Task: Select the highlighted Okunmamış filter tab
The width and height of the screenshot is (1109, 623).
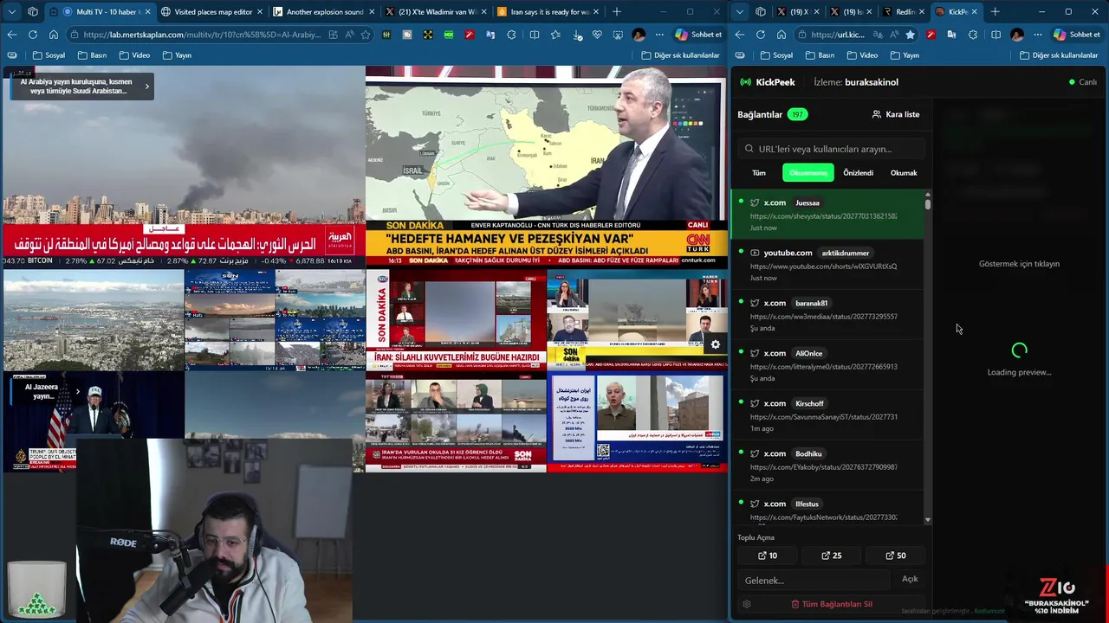Action: point(808,173)
